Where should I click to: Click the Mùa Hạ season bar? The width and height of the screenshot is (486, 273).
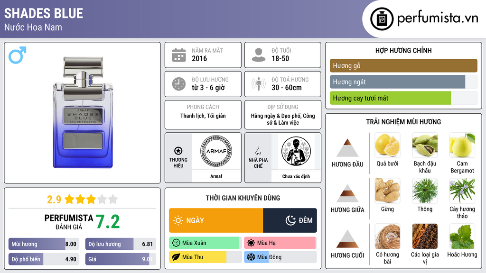point(280,243)
